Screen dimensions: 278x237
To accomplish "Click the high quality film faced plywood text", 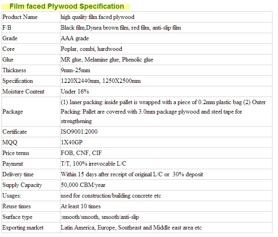I will 98,17.
